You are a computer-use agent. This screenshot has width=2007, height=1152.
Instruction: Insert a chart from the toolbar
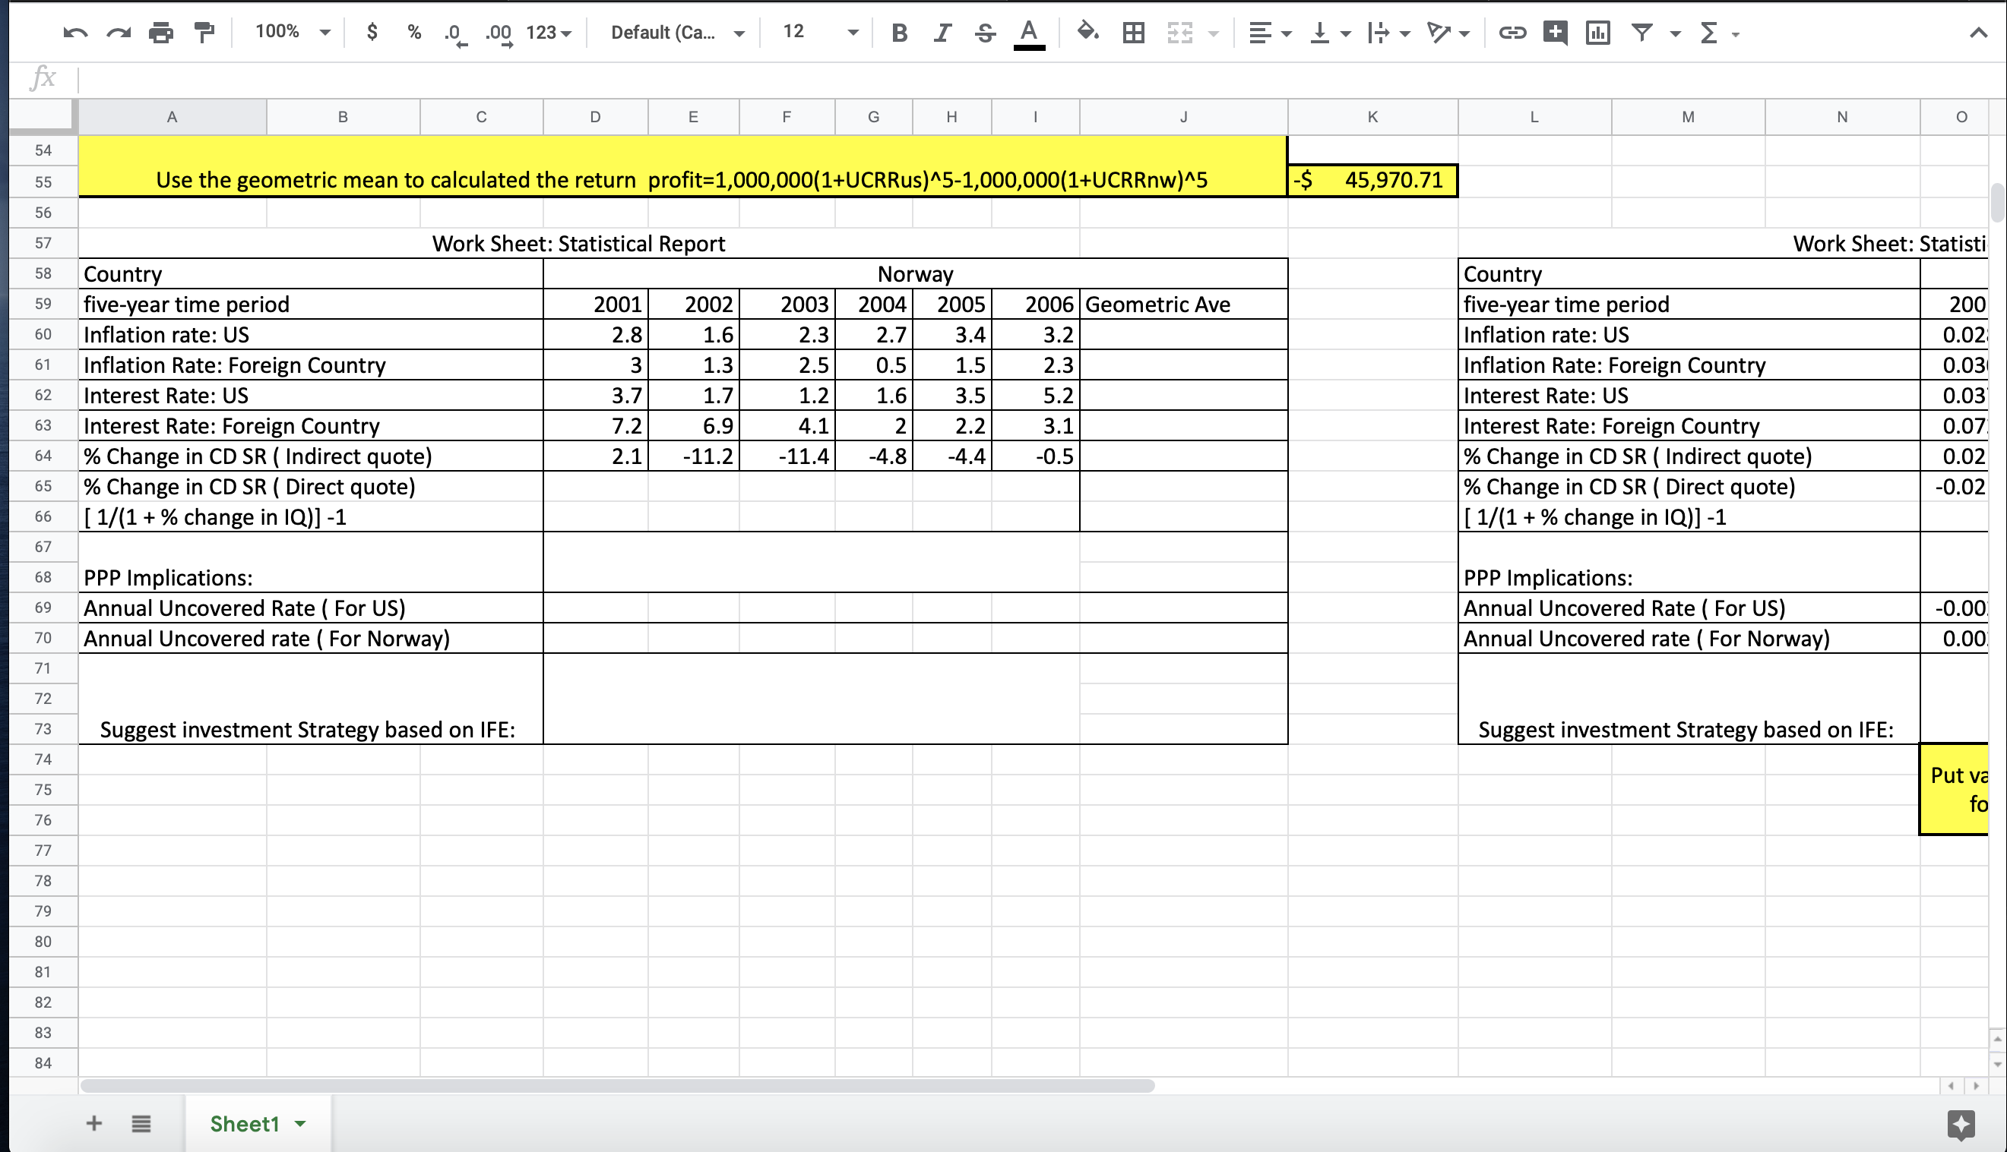(x=1597, y=33)
